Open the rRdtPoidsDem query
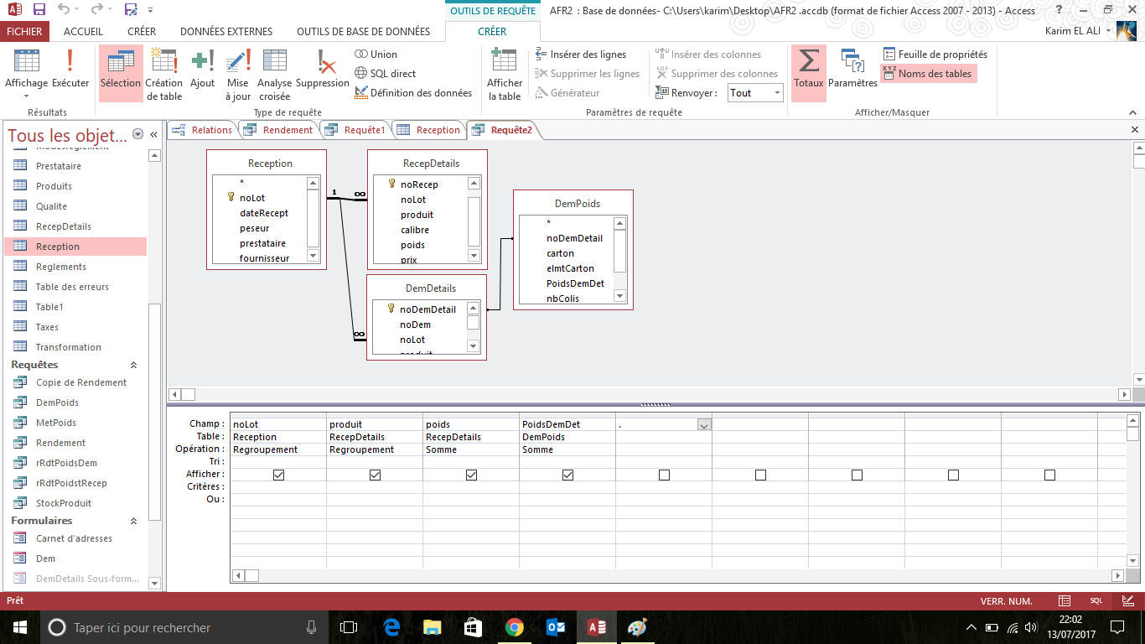 pyautogui.click(x=66, y=463)
